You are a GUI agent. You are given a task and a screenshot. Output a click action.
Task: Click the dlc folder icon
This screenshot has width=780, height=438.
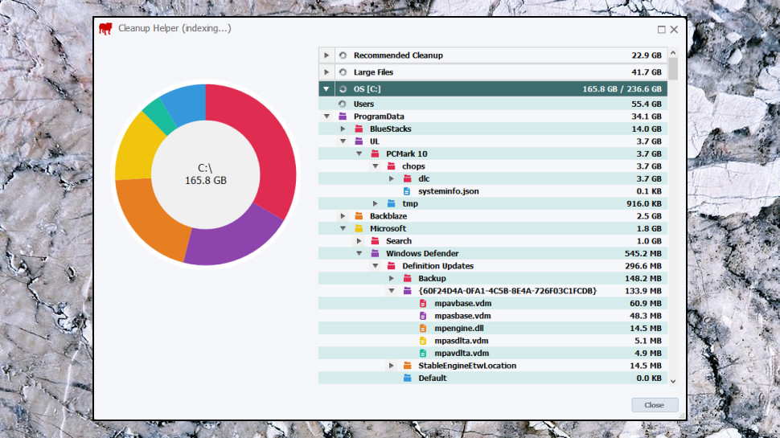click(408, 178)
